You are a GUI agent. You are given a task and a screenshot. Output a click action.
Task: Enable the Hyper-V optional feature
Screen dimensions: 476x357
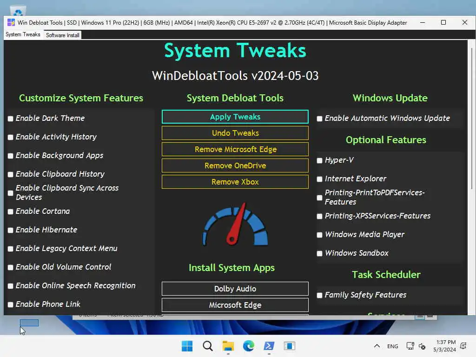[x=319, y=160]
